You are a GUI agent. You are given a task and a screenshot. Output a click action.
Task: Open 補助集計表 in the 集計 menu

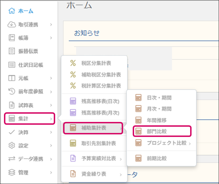93,128
